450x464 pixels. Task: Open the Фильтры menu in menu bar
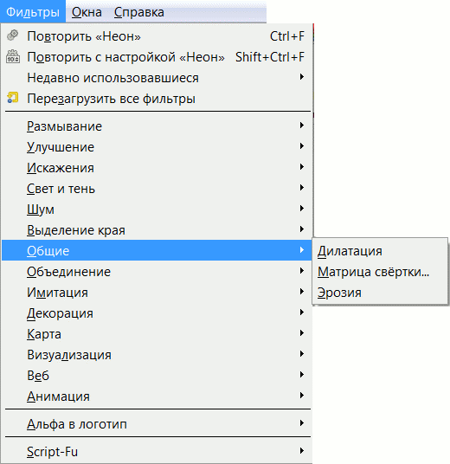[x=33, y=12]
